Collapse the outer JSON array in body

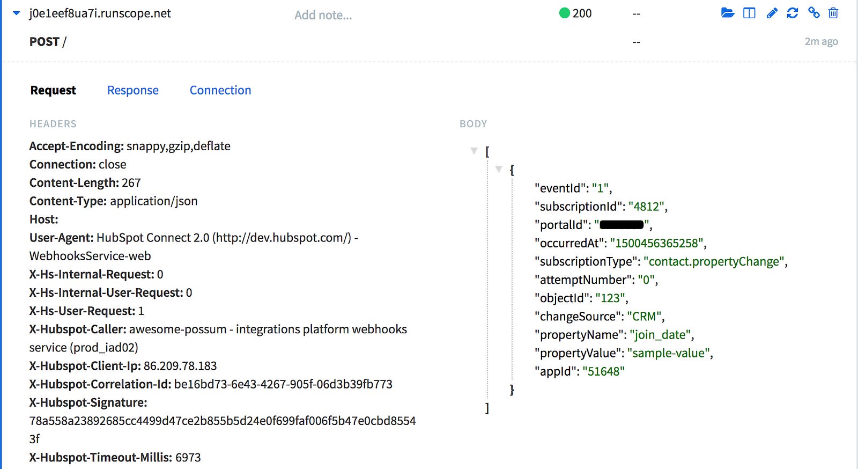474,151
